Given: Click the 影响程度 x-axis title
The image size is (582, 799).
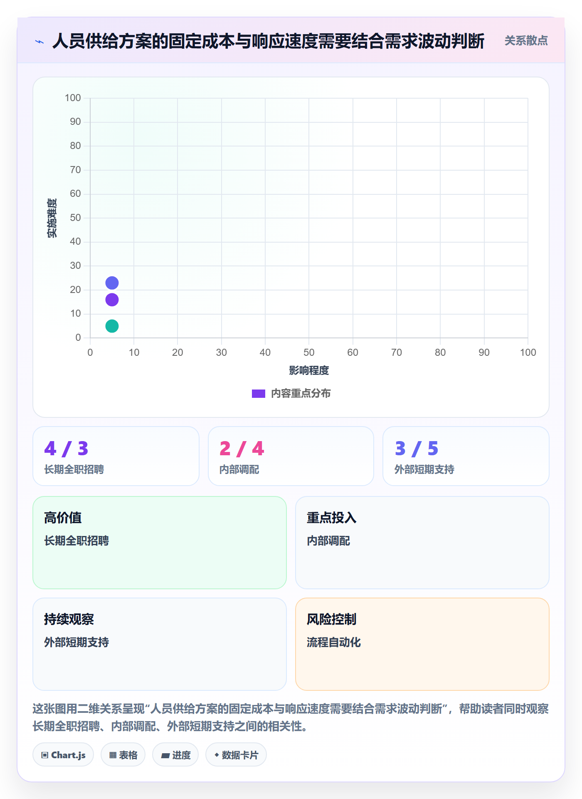Looking at the screenshot, I should 309,370.
